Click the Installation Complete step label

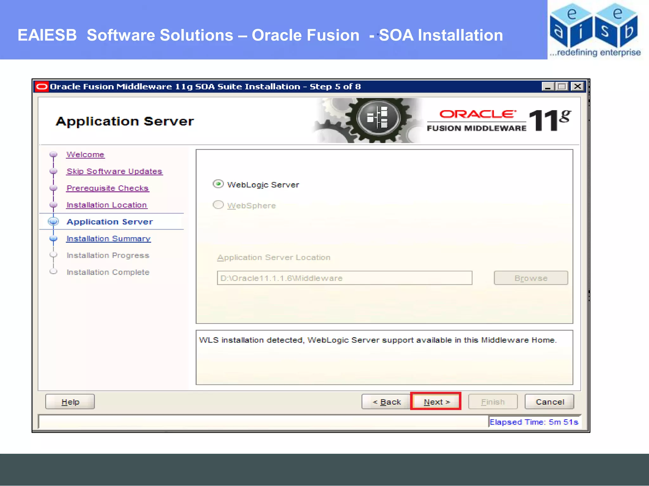coord(108,272)
